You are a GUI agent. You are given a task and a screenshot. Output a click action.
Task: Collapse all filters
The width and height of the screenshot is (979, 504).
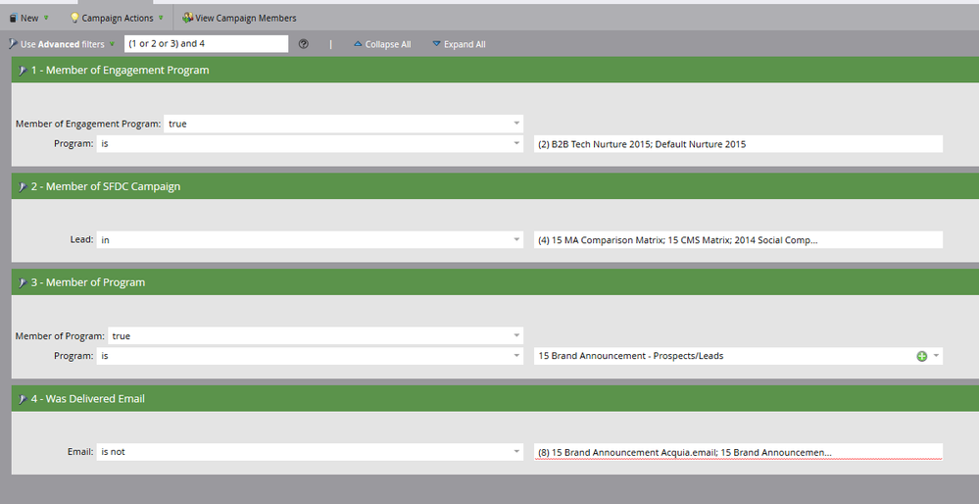coord(381,44)
